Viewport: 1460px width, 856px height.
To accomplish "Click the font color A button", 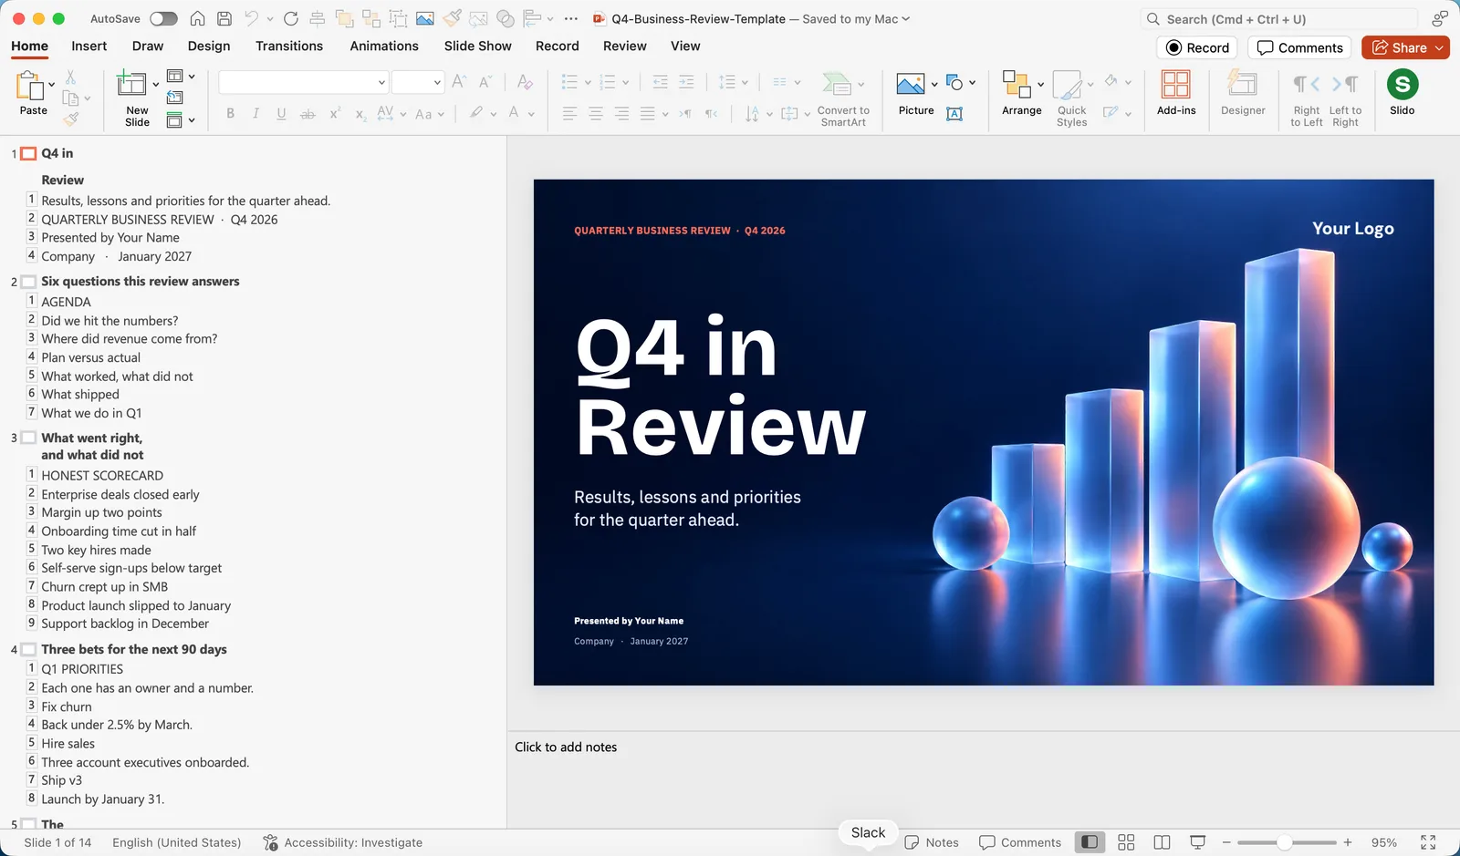I will click(514, 113).
